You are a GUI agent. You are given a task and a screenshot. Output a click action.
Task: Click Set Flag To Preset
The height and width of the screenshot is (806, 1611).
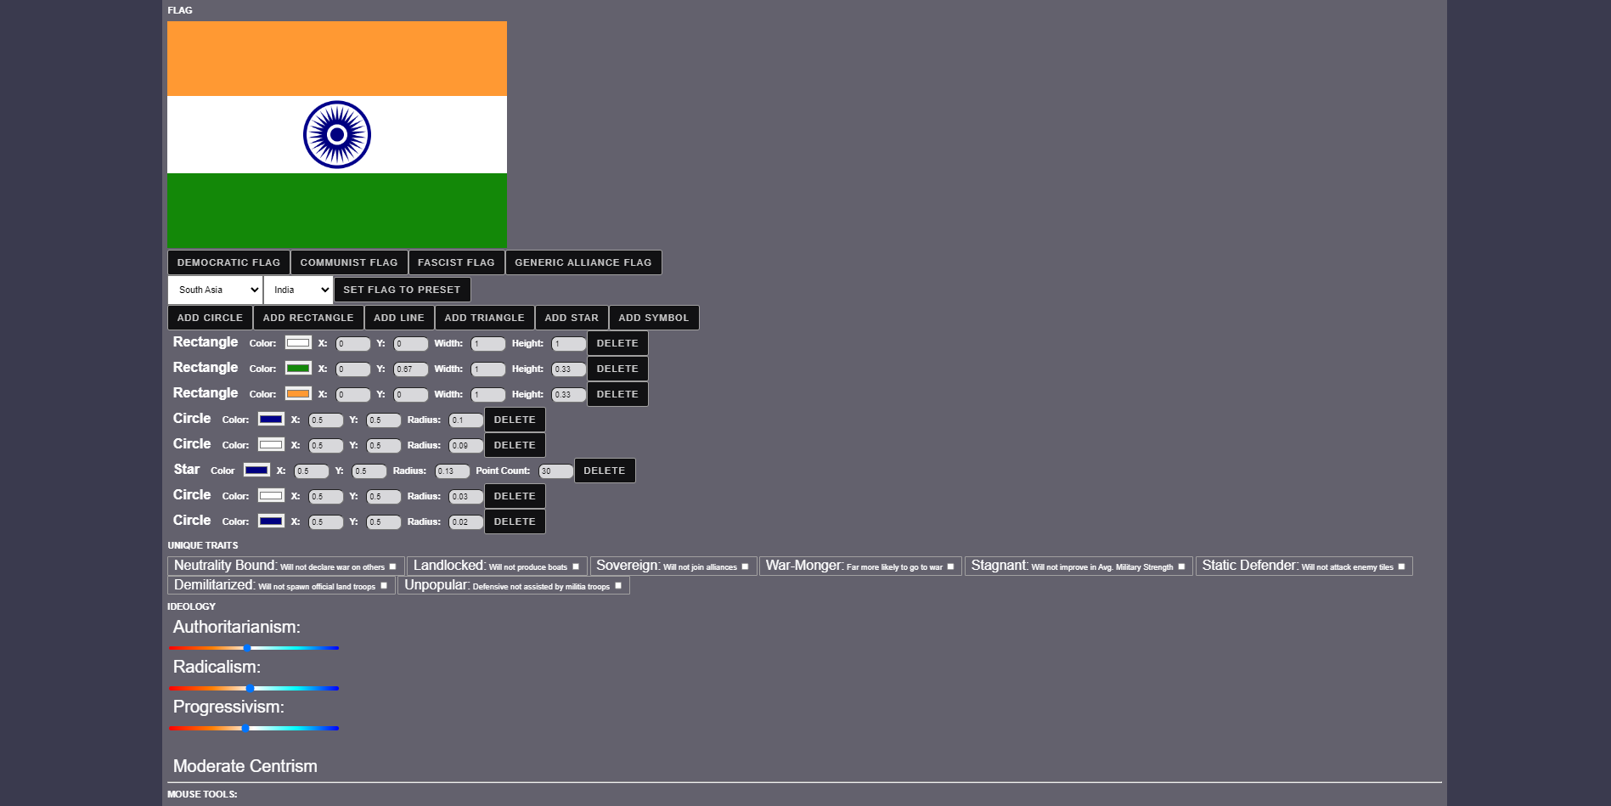pyautogui.click(x=402, y=290)
